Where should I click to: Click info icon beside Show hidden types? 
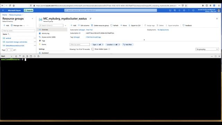point(109,49)
